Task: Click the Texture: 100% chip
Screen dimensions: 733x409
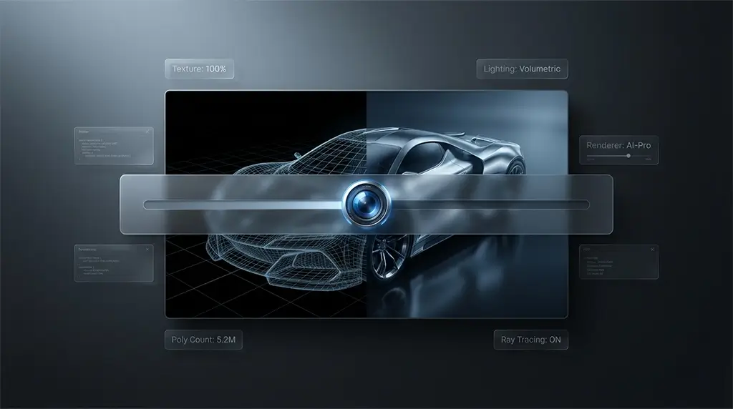Action: 200,69
